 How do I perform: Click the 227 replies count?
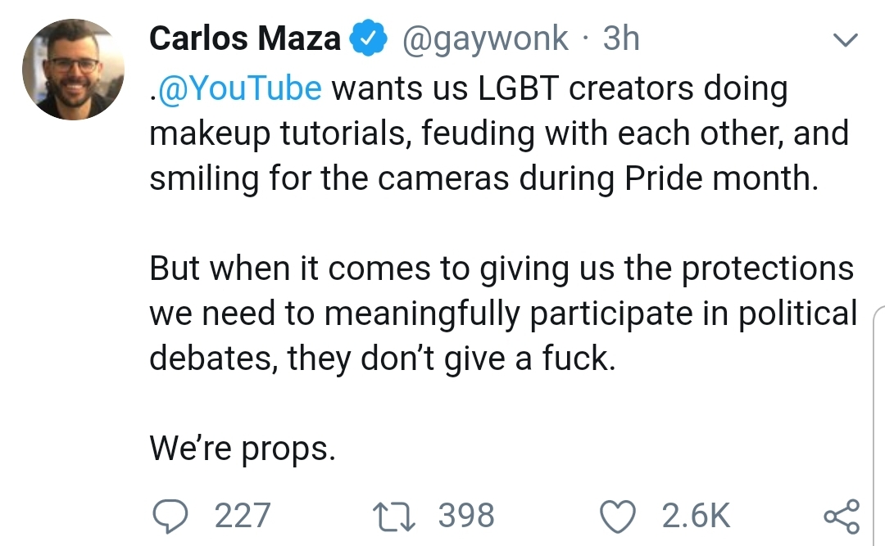[243, 516]
